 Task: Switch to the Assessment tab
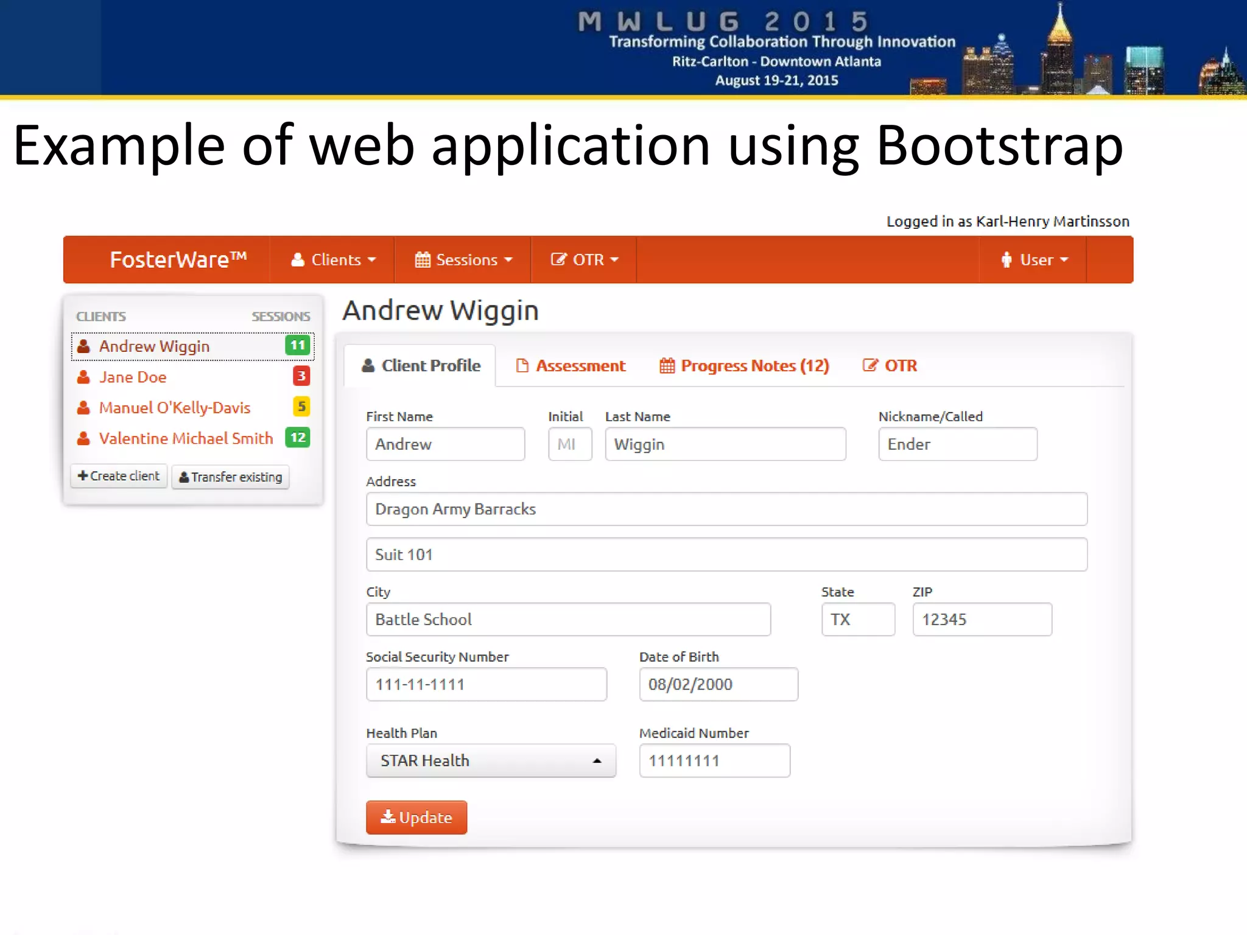click(571, 365)
